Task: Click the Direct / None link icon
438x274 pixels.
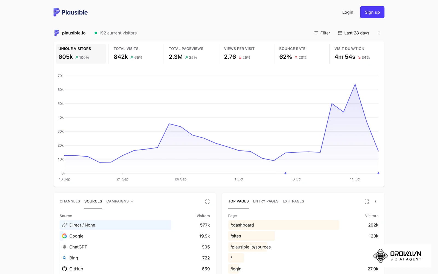Action: [64, 225]
